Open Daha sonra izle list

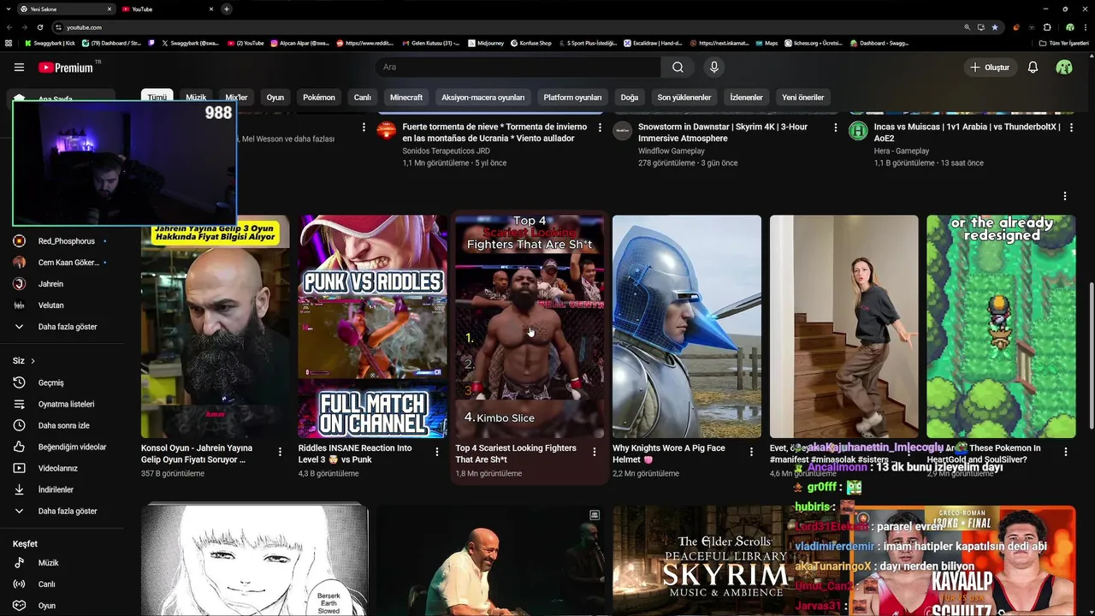point(62,425)
